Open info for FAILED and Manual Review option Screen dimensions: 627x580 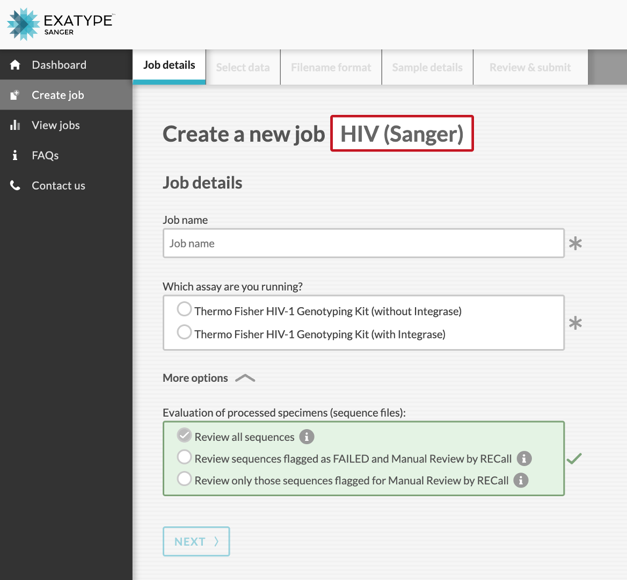[524, 459]
